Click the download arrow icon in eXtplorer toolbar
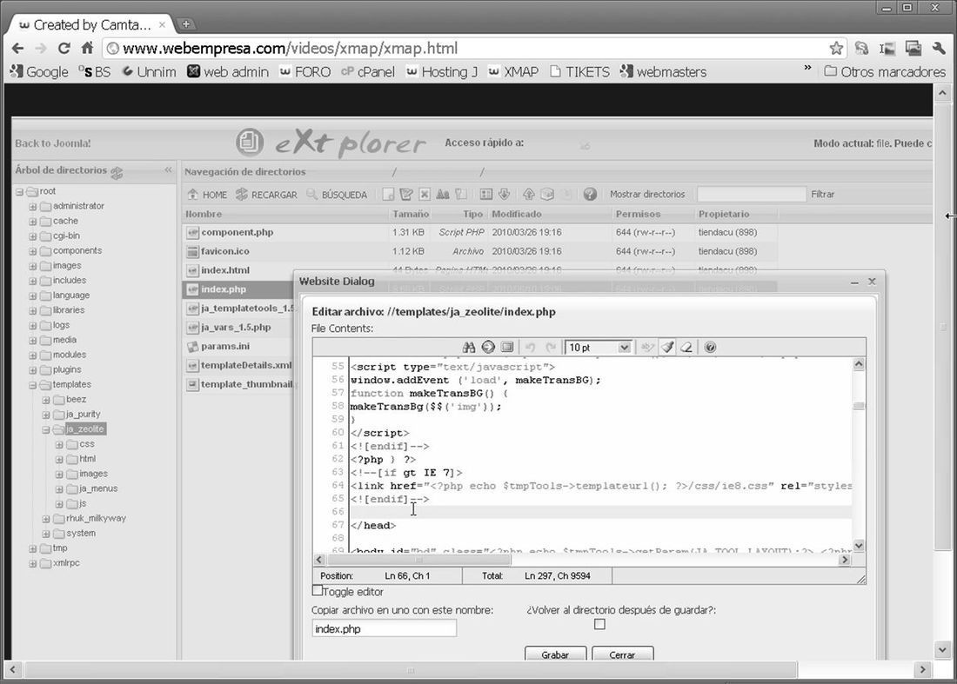957x684 pixels. click(x=504, y=195)
